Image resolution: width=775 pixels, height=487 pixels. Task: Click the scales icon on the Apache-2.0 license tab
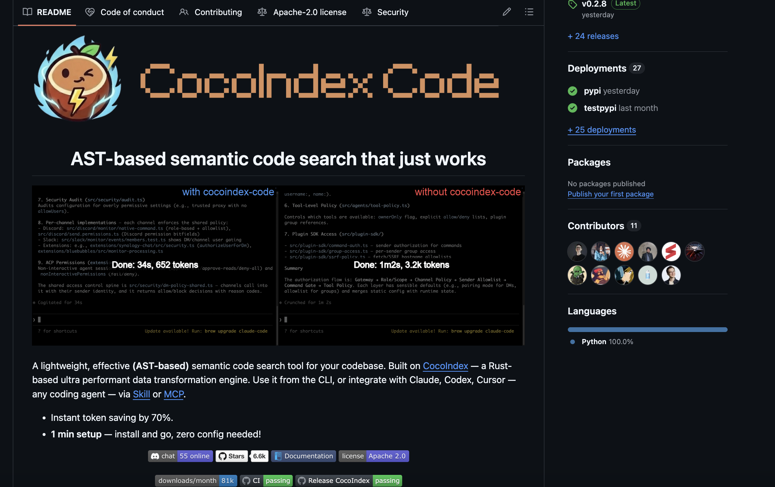click(262, 12)
